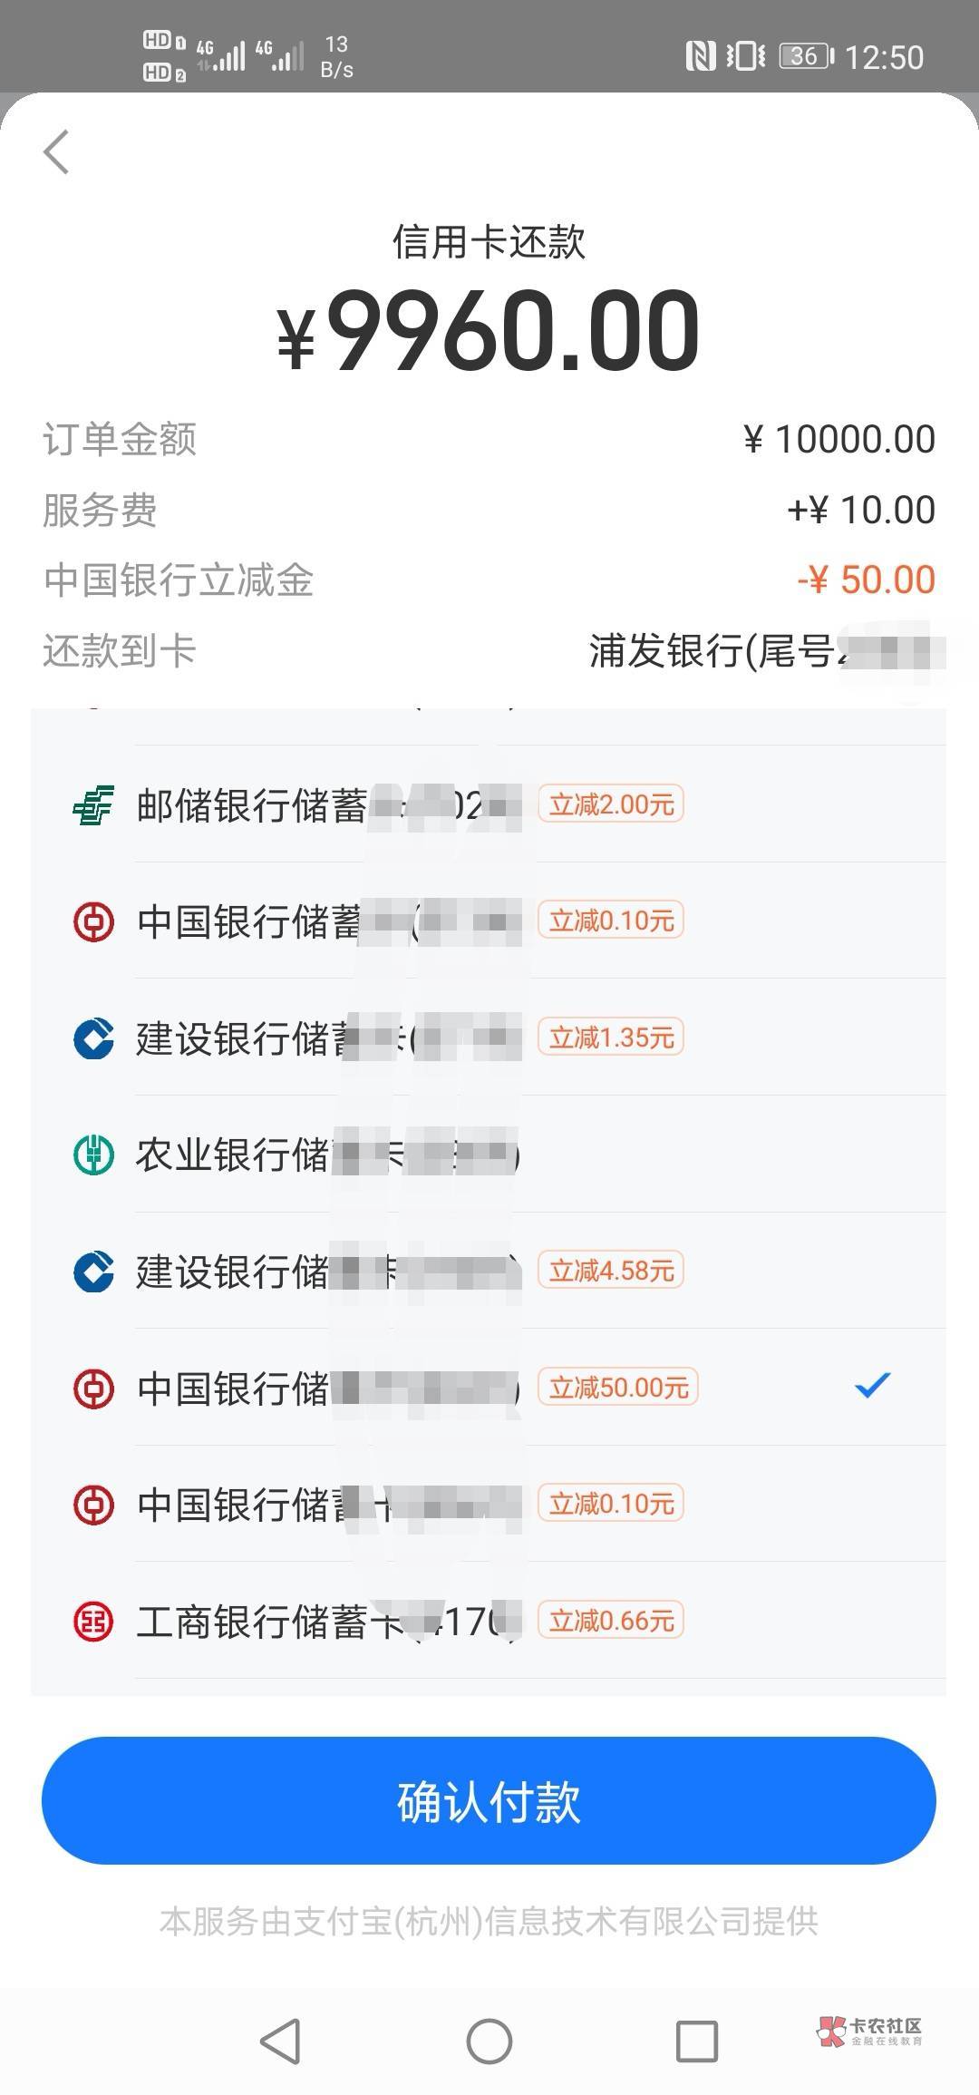The image size is (979, 2095).
Task: Tap the Agricultural Bank green logo icon
Action: (x=93, y=1155)
